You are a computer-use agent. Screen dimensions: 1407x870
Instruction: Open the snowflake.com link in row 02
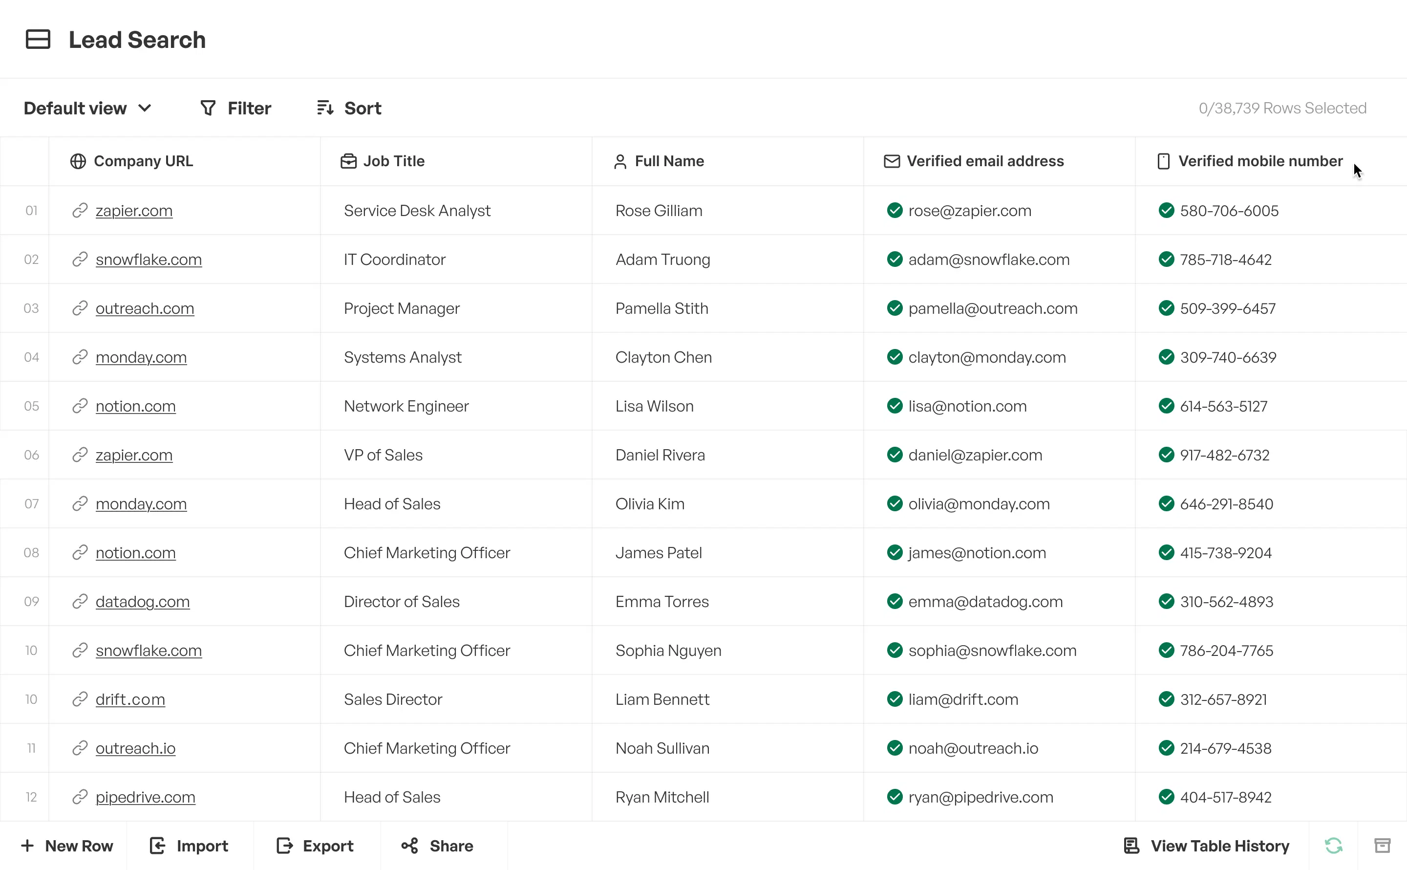point(149,260)
